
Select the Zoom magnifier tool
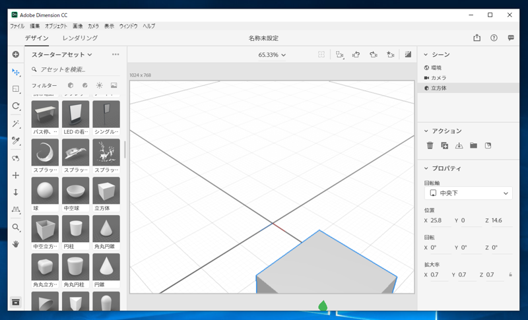[x=16, y=227]
